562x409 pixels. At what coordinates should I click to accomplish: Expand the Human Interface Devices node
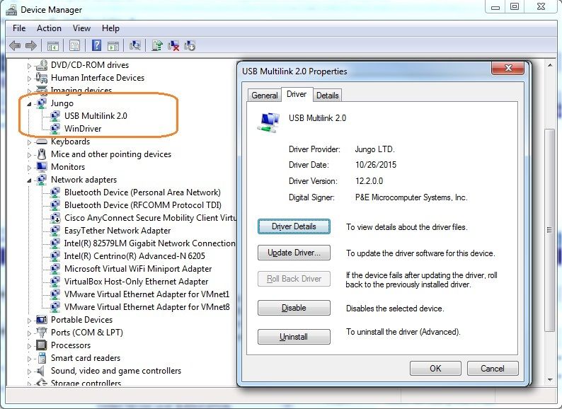pyautogui.click(x=30, y=79)
